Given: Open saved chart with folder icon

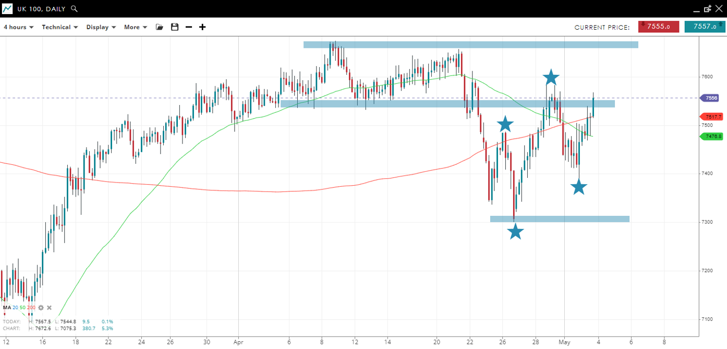Looking at the screenshot, I should point(160,27).
